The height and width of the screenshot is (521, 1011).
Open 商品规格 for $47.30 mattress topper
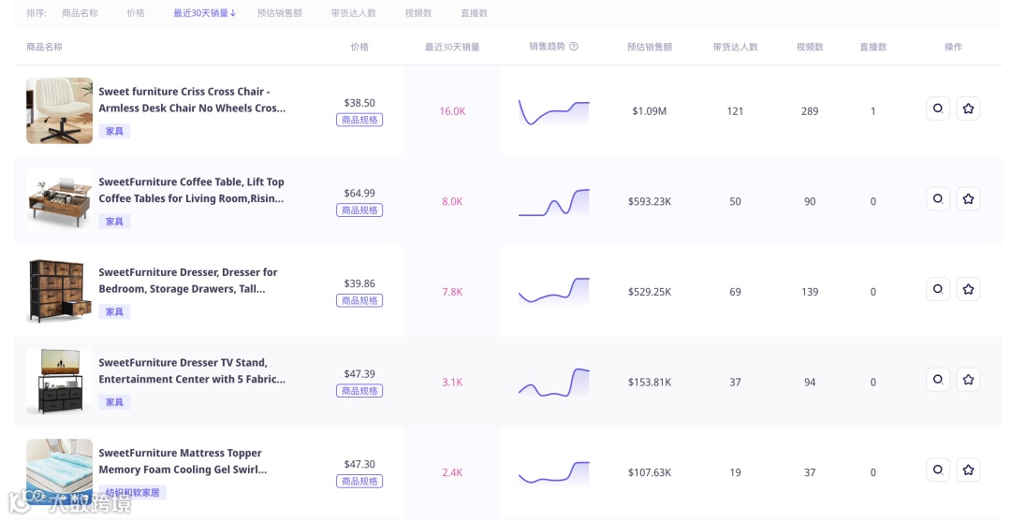tap(359, 481)
